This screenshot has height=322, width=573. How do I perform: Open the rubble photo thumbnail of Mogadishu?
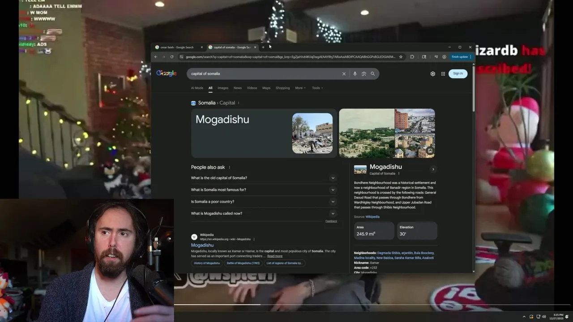coord(312,133)
